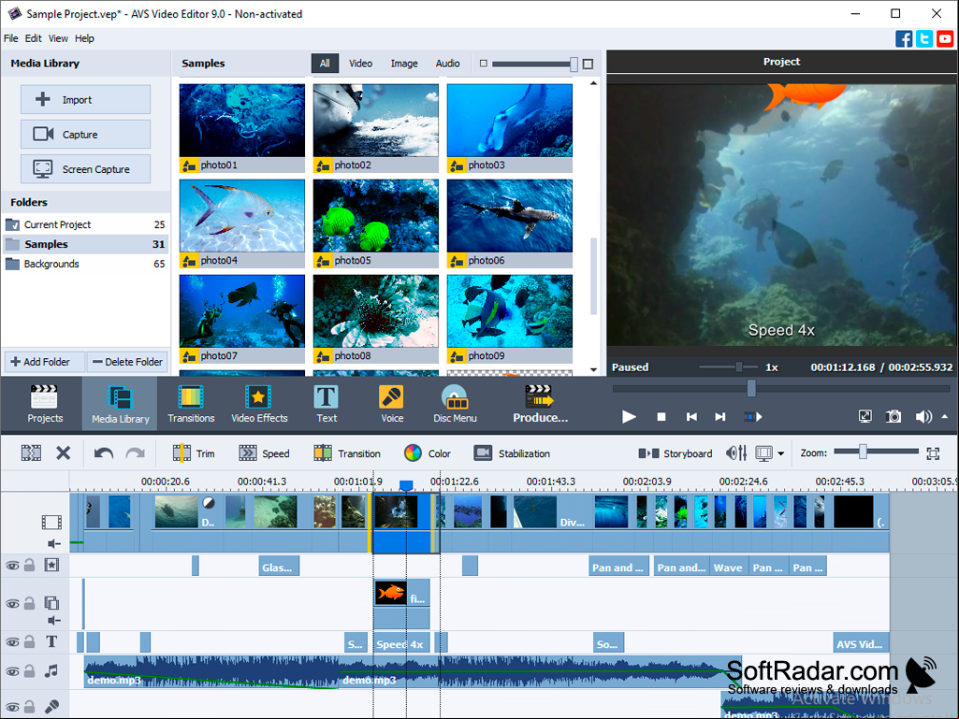
Task: Go to next frame
Action: click(720, 416)
